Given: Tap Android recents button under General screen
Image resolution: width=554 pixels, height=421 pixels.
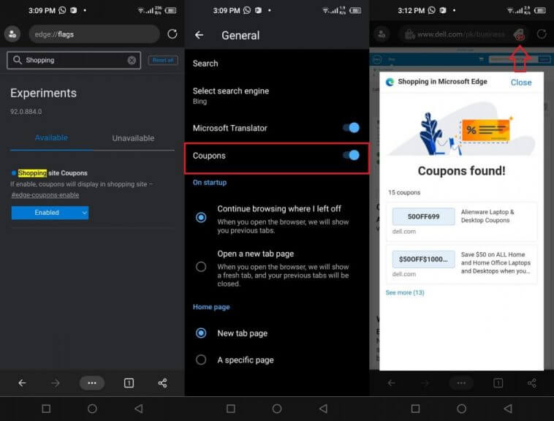Looking at the screenshot, I should coord(231,409).
